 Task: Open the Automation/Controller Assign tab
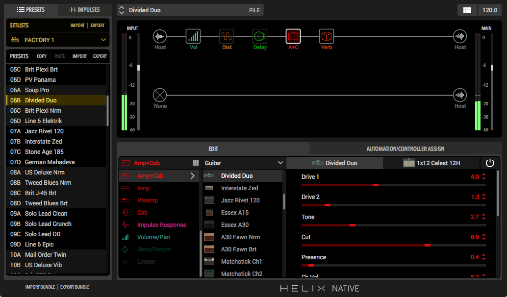point(405,149)
